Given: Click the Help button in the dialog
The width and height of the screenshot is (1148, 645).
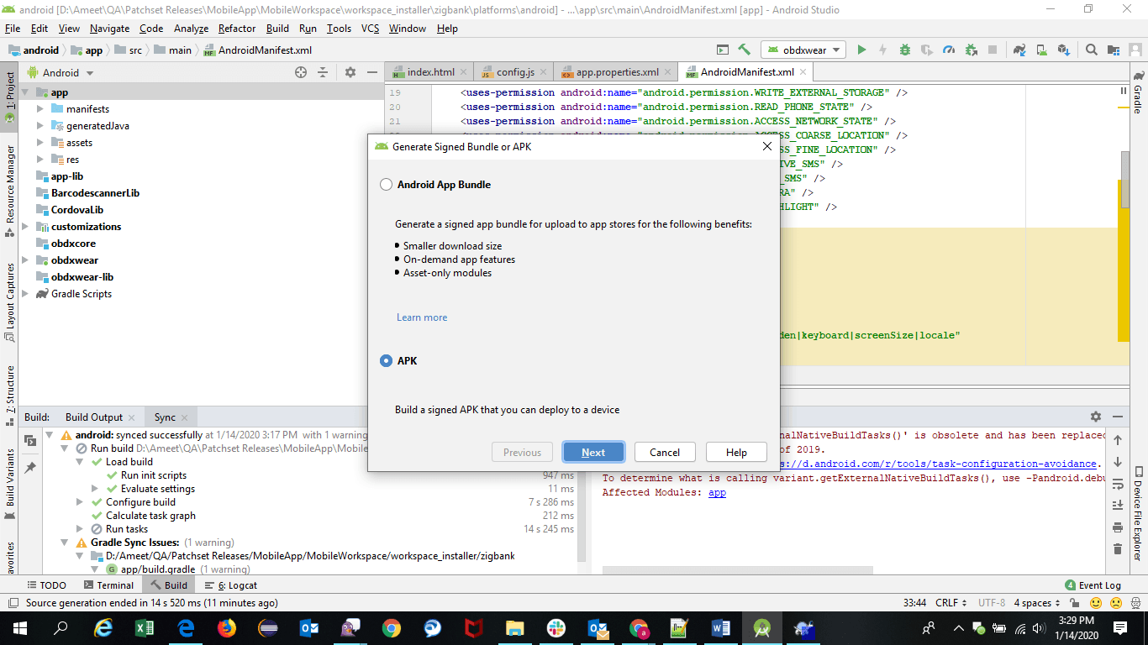Looking at the screenshot, I should point(736,453).
